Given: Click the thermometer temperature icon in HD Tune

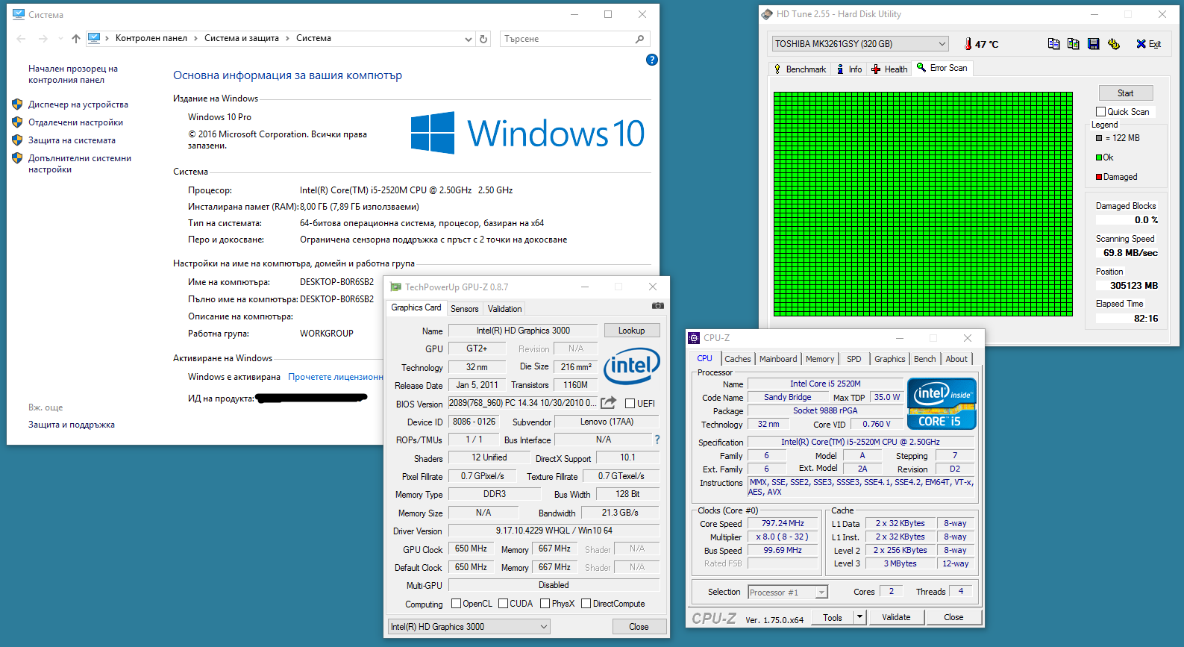Looking at the screenshot, I should 968,44.
